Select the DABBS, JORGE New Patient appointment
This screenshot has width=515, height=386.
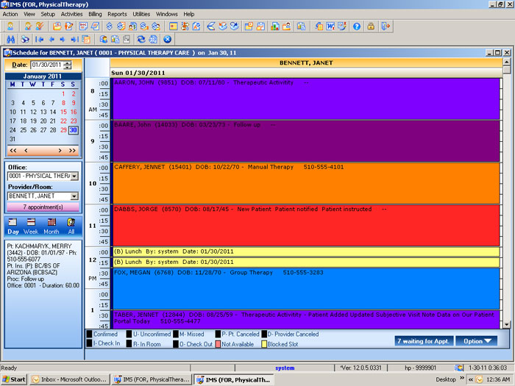(306, 226)
